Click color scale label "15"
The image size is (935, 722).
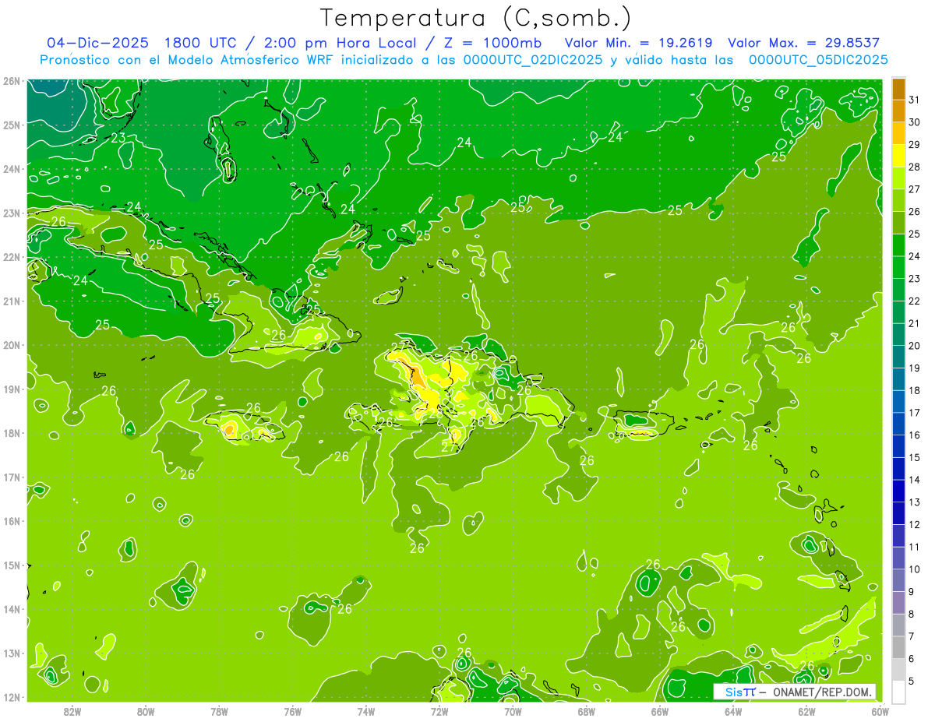coord(915,457)
